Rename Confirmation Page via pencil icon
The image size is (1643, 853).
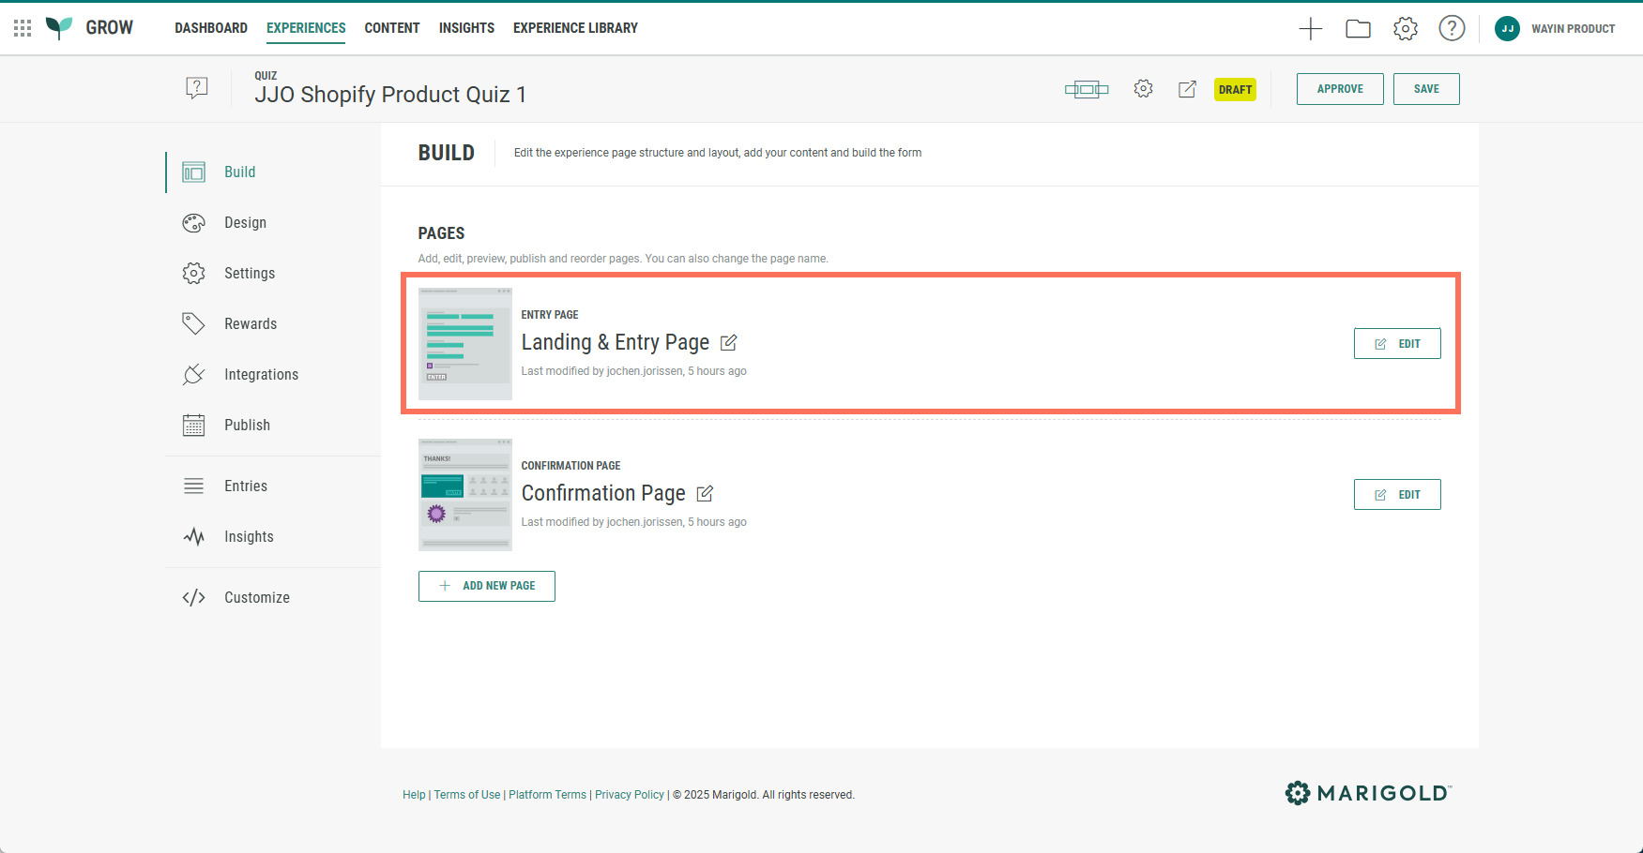click(705, 494)
